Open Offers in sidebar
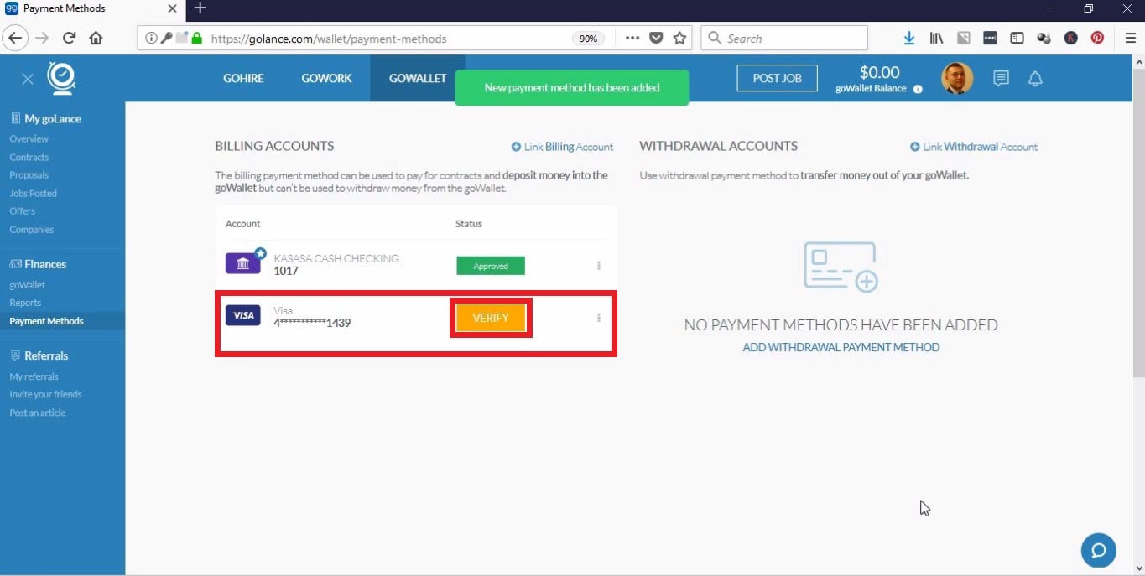The height and width of the screenshot is (576, 1145). pyautogui.click(x=23, y=211)
